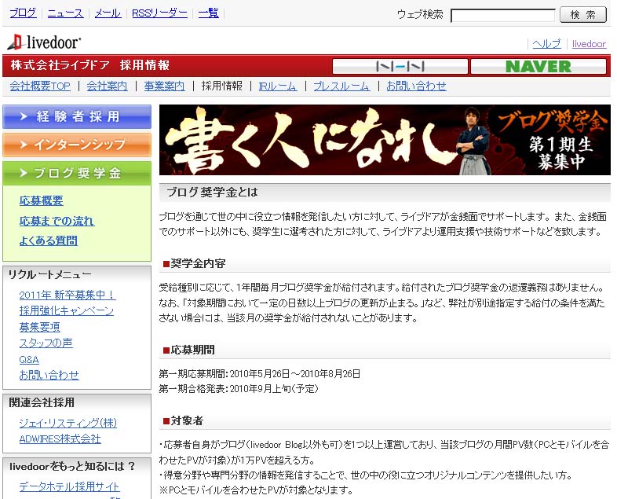This screenshot has width=617, height=499.
Task: Open the ヘルプ link
Action: pyautogui.click(x=546, y=44)
